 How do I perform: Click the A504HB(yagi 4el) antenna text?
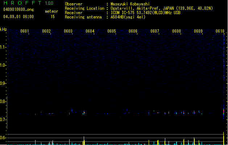[128, 17]
